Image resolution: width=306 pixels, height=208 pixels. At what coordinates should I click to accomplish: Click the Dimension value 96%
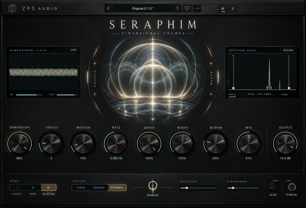click(x=19, y=158)
